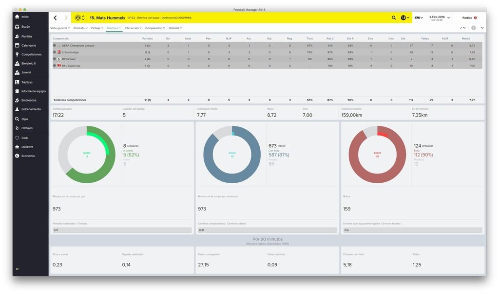The width and height of the screenshot is (499, 294).
Task: Sort table by Tiros column
Action: point(309,38)
